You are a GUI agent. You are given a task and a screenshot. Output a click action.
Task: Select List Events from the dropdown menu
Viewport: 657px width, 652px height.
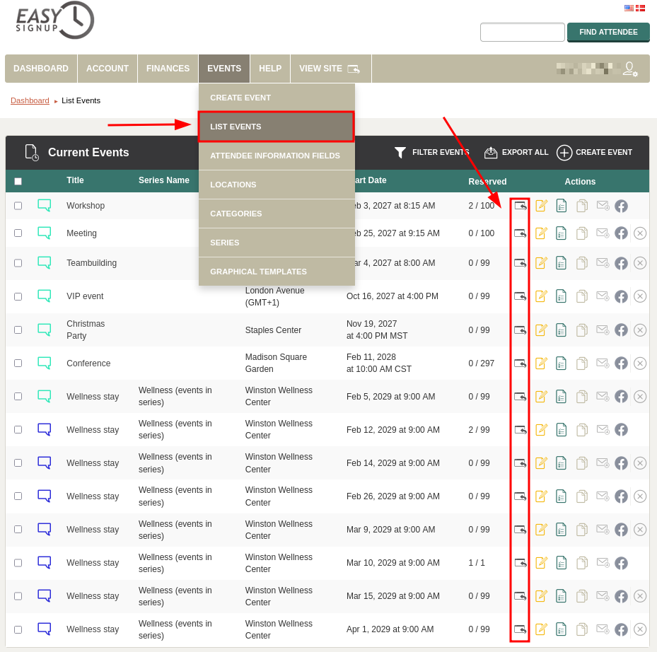click(276, 127)
